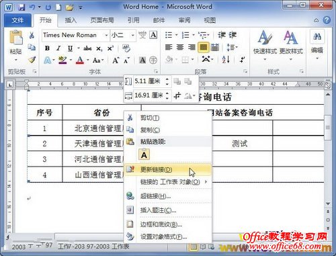Click the Open folder icon
This screenshot has height=256, width=336.
click(69, 7)
